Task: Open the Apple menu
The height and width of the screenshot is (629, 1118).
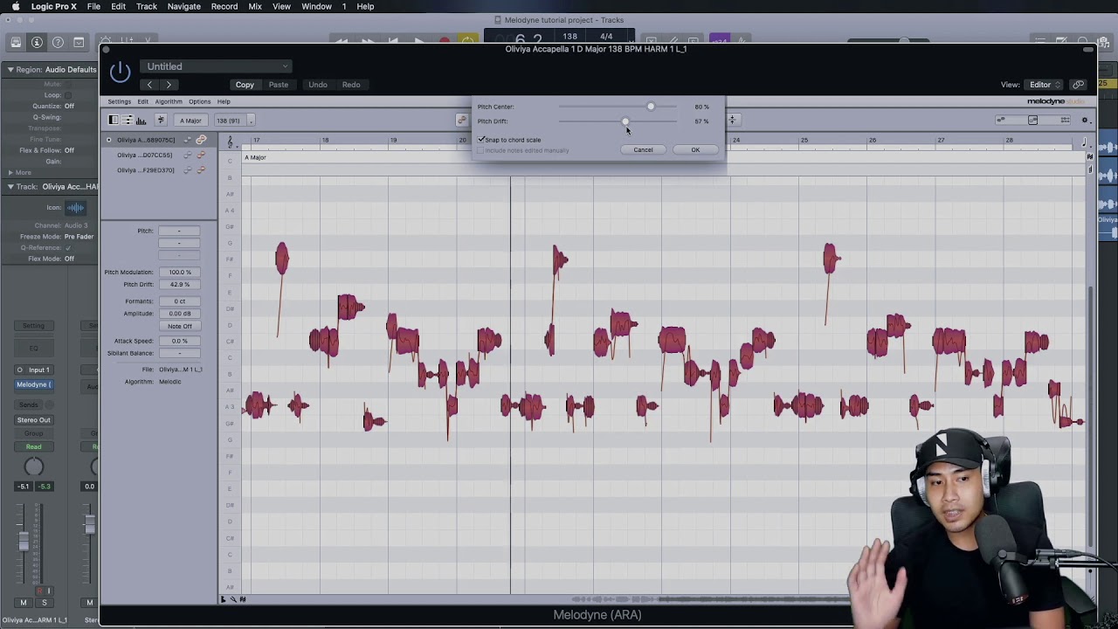Action: click(x=15, y=7)
